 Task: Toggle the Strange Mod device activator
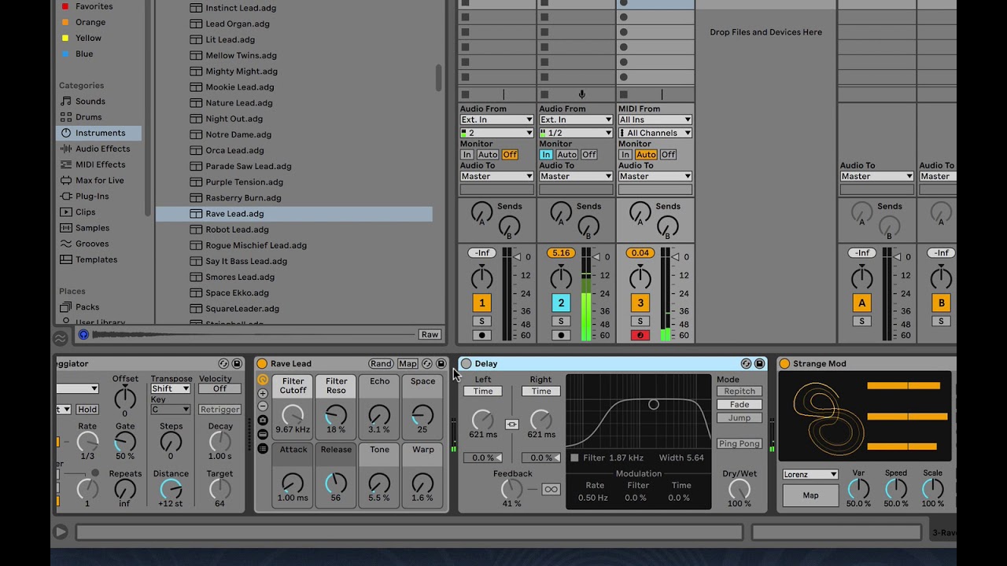784,364
